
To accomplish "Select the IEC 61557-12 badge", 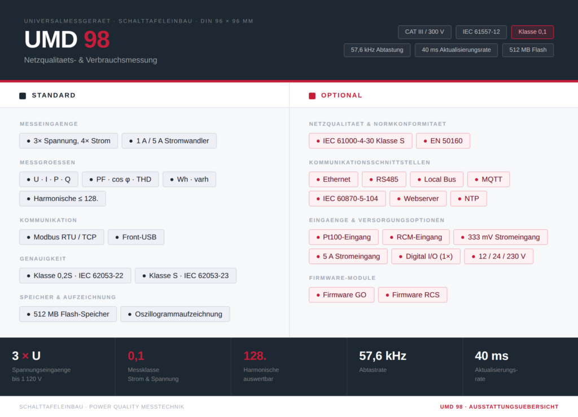I will [481, 32].
